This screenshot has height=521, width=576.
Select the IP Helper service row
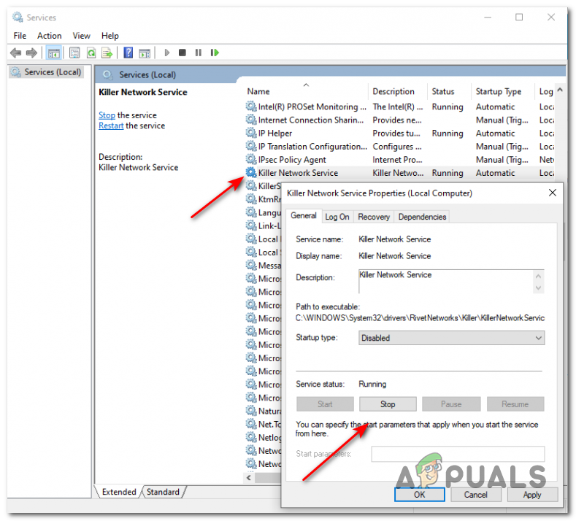pyautogui.click(x=399, y=134)
